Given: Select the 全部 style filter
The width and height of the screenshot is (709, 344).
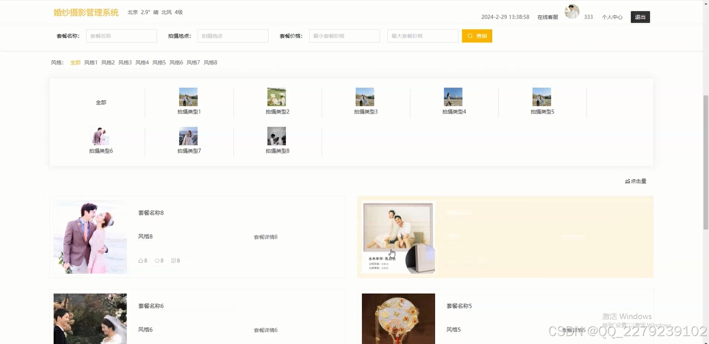Looking at the screenshot, I should pyautogui.click(x=75, y=62).
